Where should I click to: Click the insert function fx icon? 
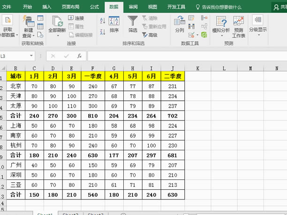[79, 56]
